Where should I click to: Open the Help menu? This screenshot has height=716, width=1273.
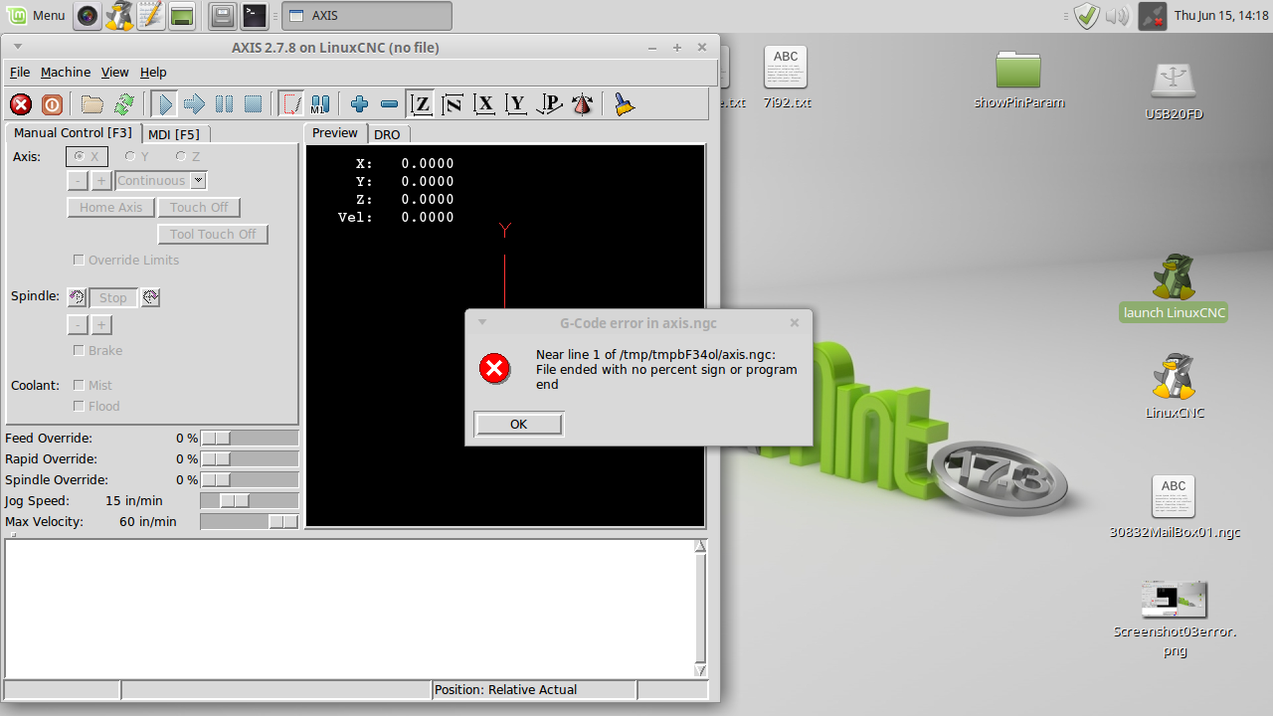tap(153, 72)
